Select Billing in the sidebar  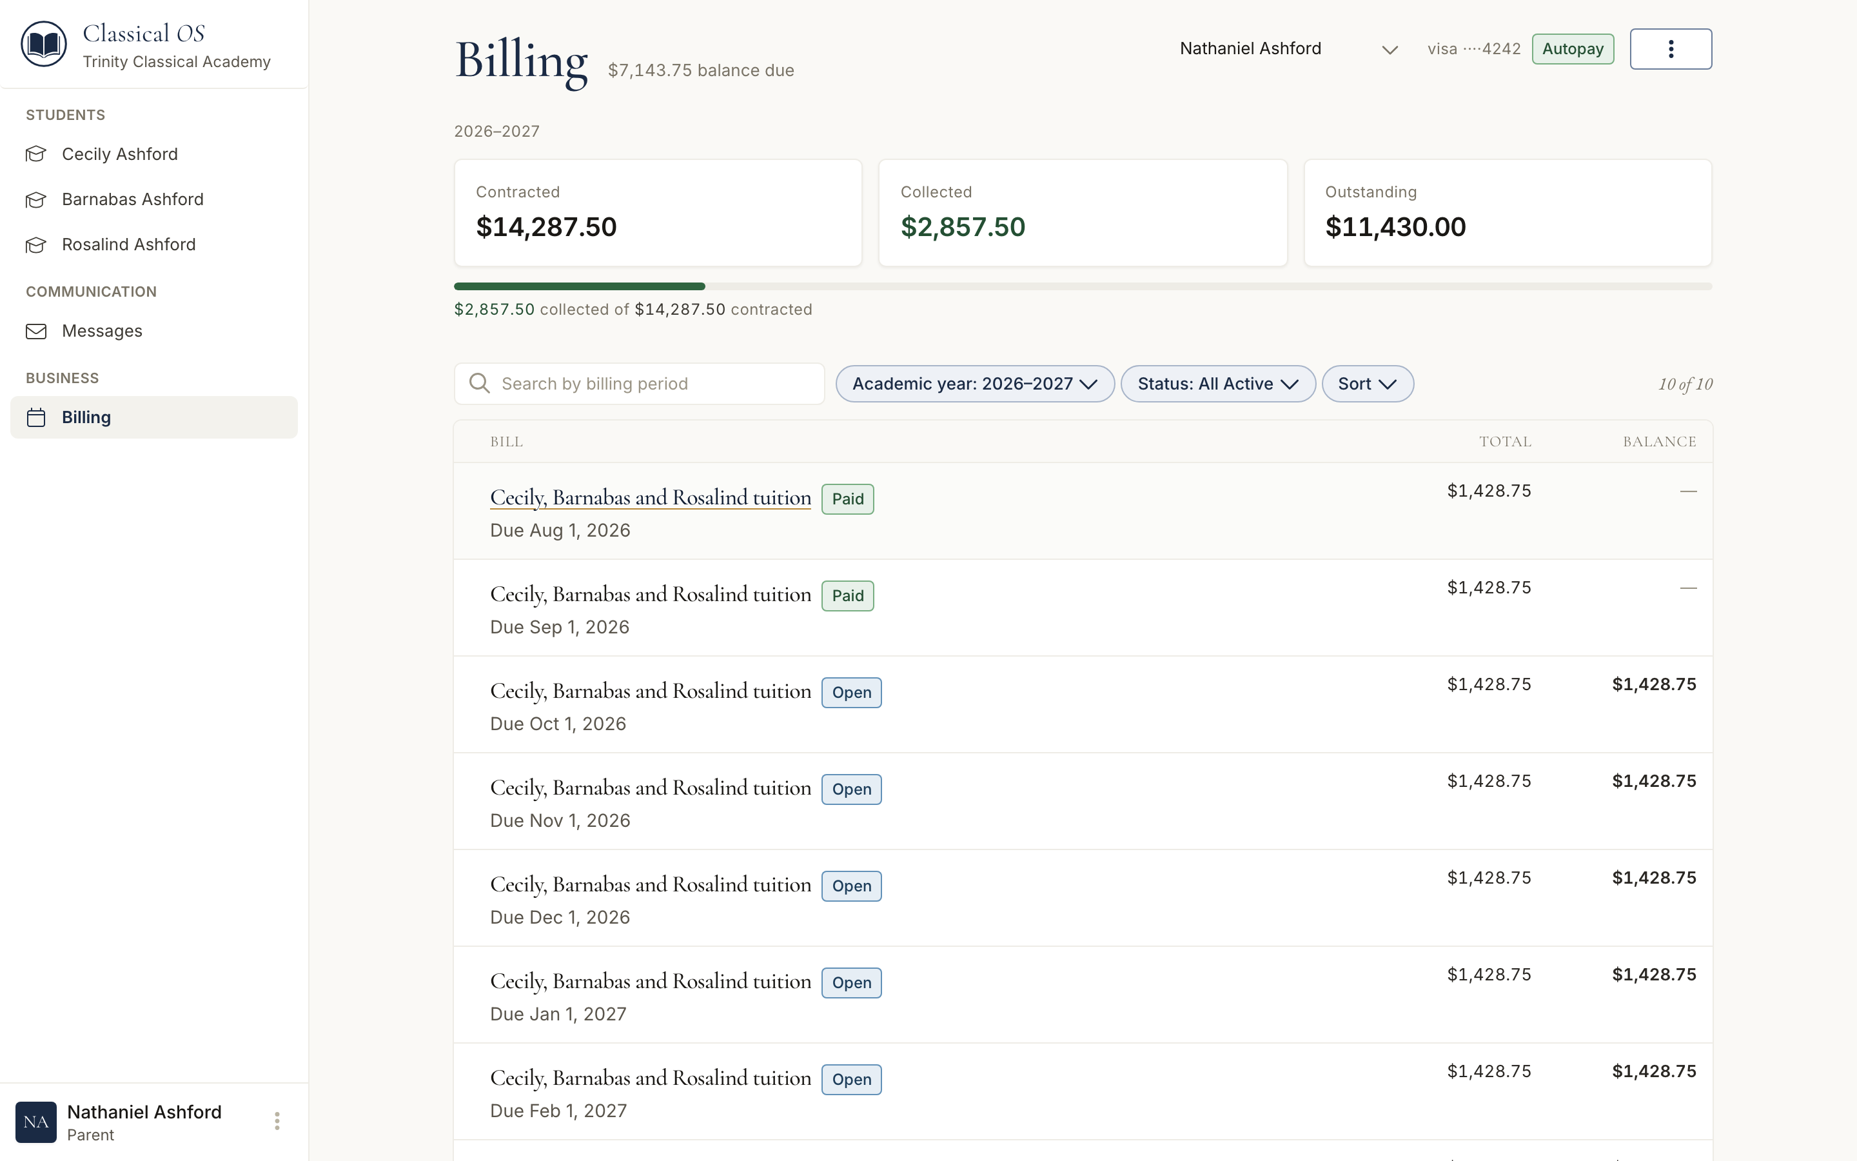tap(153, 418)
